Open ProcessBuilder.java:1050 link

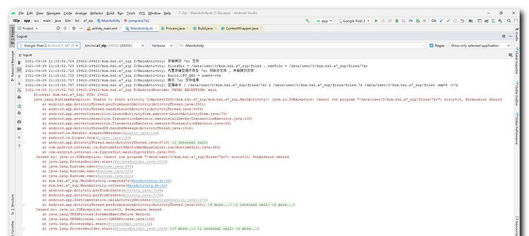(x=140, y=162)
